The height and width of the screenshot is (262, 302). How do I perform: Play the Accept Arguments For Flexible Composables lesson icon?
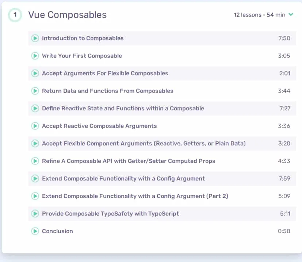[x=35, y=73]
